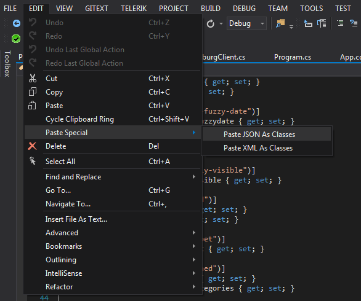Viewport: 361px width, 301px height.
Task: Choose Navigate To... menu entry
Action: (113, 204)
